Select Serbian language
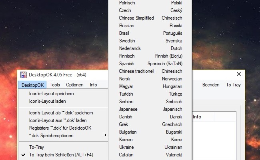Screen dimensions: 260x160 tap(150, 102)
